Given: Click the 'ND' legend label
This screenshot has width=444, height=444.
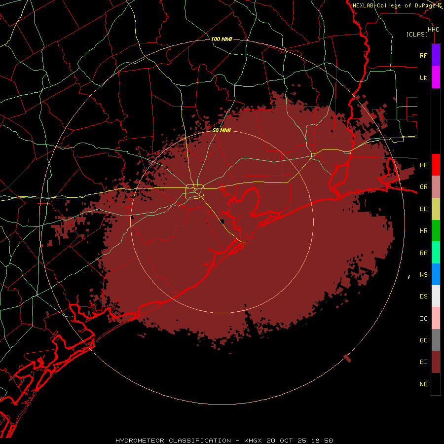Looking at the screenshot, I should tap(423, 384).
